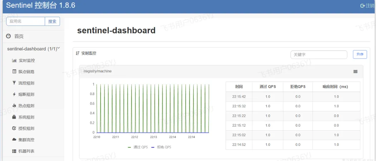Click the cloud icon beside 集群流控
The width and height of the screenshot is (376, 161).
tap(14, 140)
